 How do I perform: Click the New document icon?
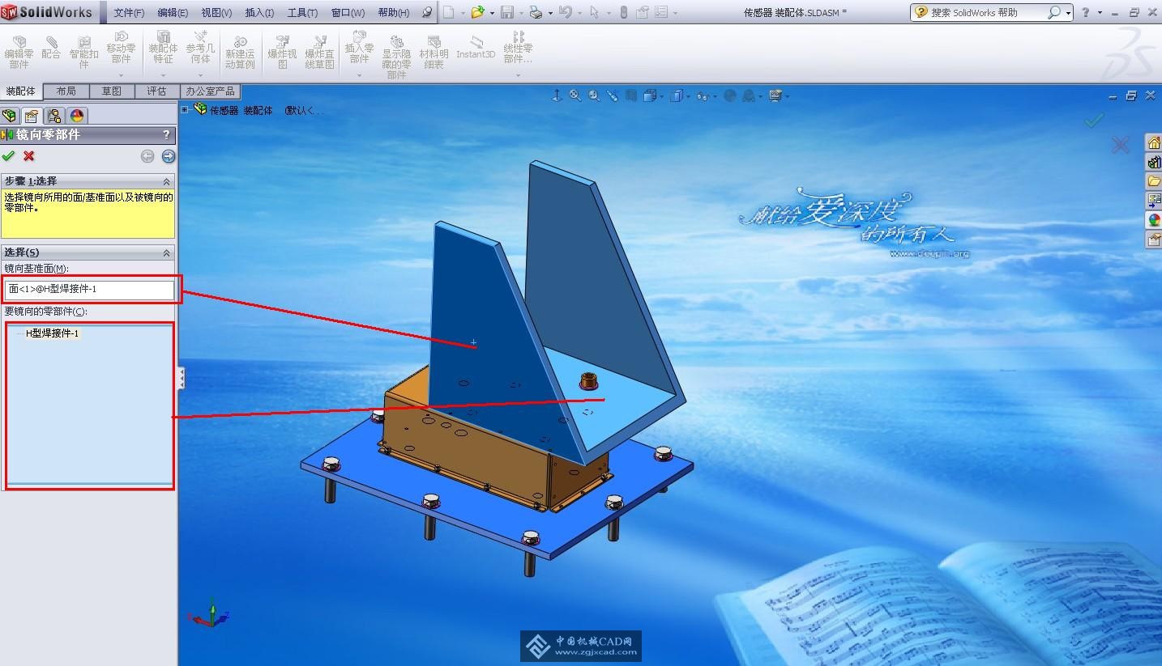coord(448,12)
